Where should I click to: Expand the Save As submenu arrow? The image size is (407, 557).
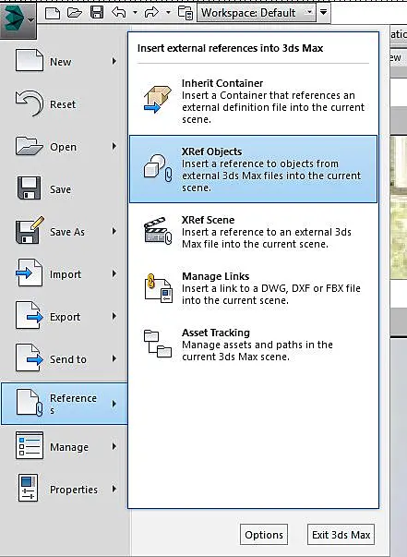pos(114,231)
